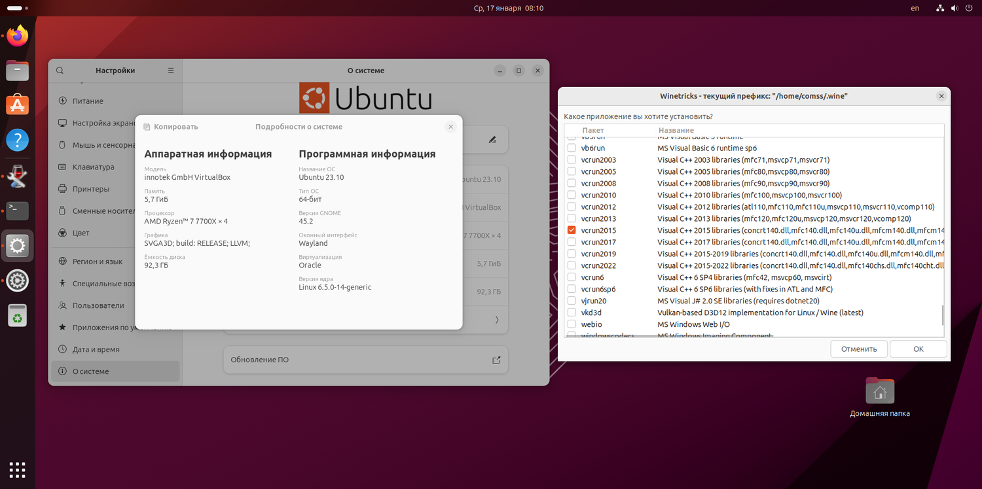Click the chevron arrow in О системе panel
Screen dimensions: 982x489
(497, 320)
